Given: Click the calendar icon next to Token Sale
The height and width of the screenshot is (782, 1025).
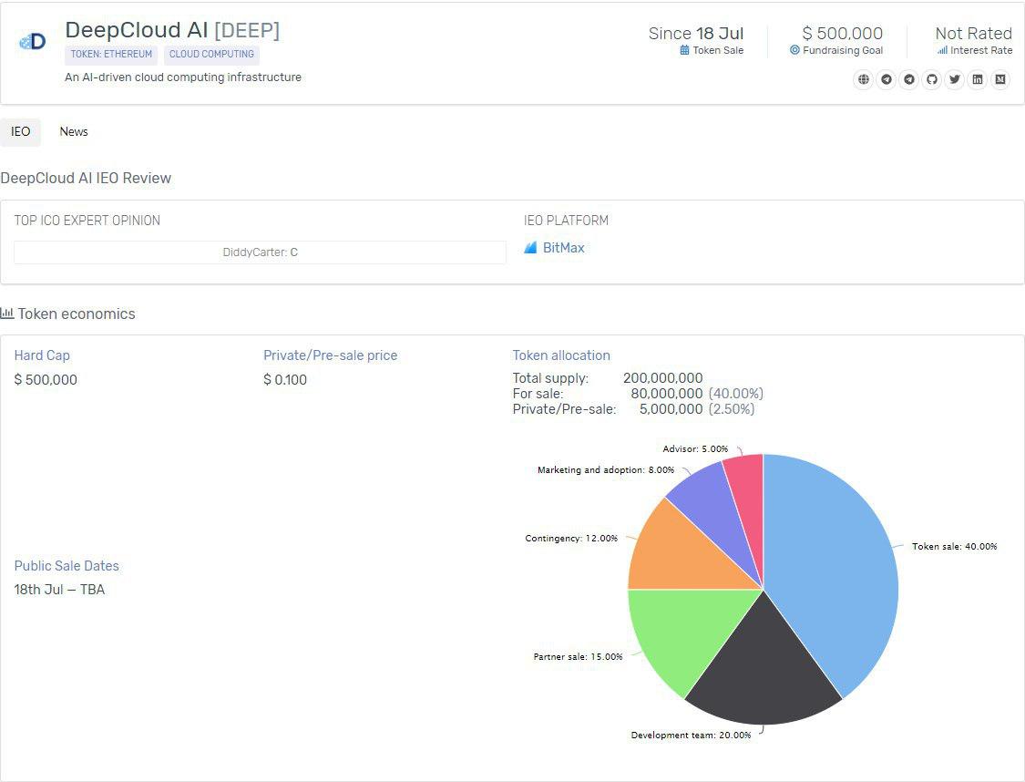Looking at the screenshot, I should click(684, 50).
